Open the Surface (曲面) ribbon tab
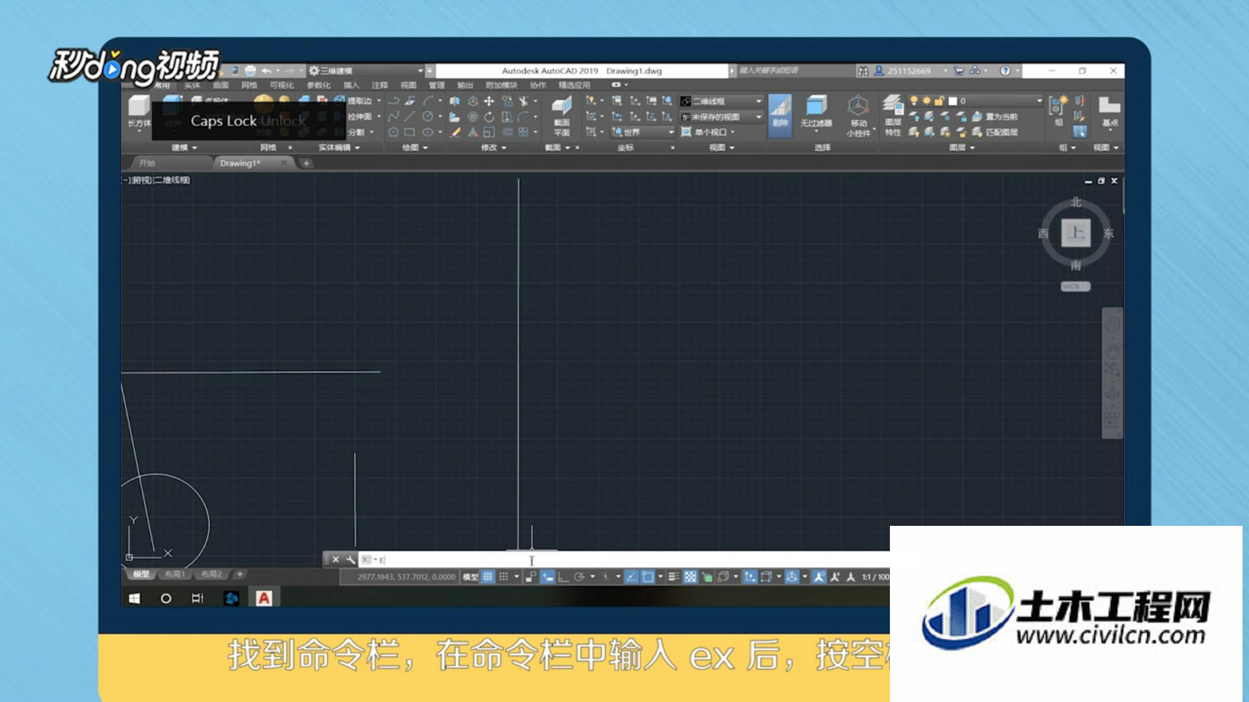This screenshot has width=1249, height=702. (x=221, y=85)
